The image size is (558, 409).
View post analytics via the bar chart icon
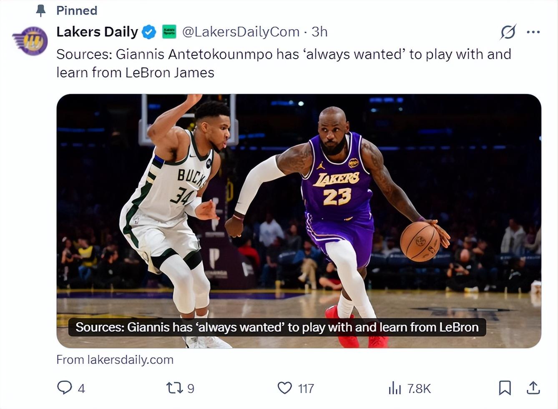coord(395,388)
